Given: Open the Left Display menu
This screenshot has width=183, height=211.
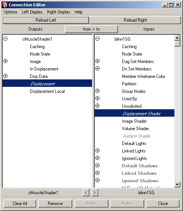Looking at the screenshot, I should [x=32, y=12].
